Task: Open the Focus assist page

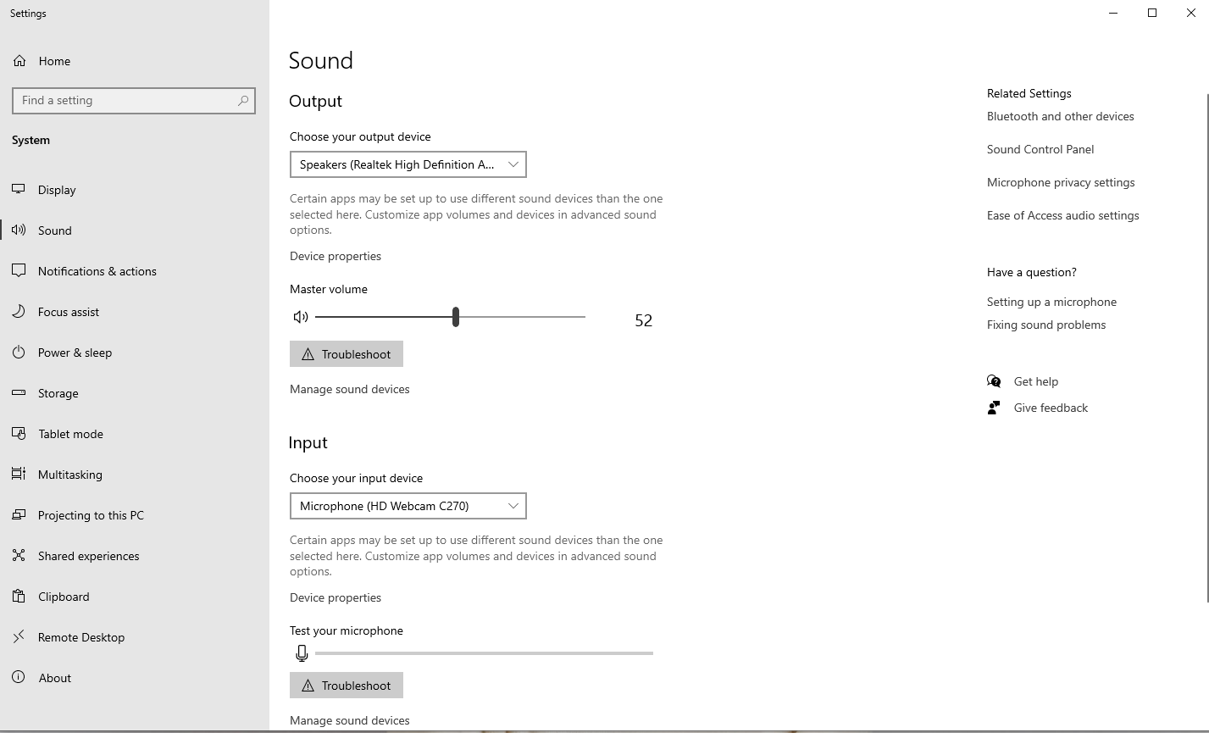Action: (69, 312)
